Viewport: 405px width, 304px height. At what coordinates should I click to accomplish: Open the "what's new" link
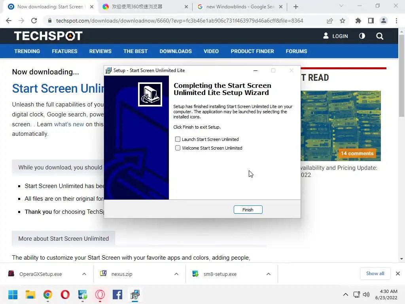tap(69, 124)
